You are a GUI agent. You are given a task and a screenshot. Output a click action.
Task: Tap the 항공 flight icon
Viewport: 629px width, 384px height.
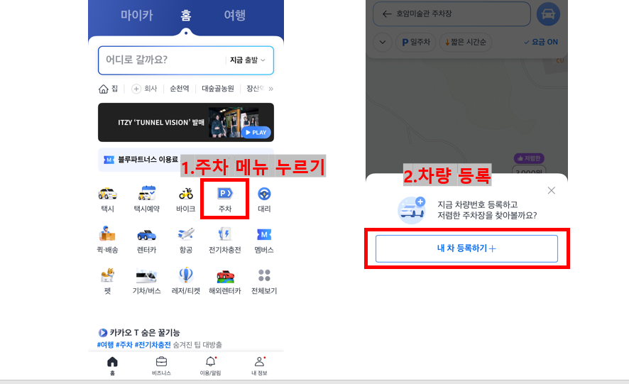(186, 239)
